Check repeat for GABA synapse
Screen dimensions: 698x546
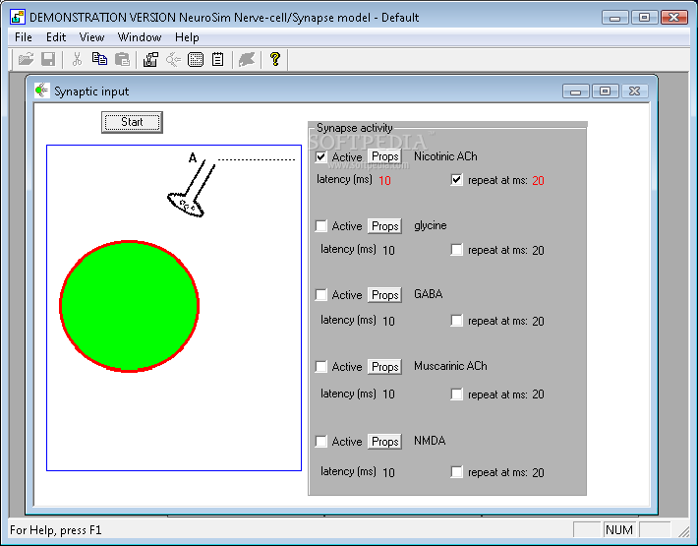click(x=457, y=320)
